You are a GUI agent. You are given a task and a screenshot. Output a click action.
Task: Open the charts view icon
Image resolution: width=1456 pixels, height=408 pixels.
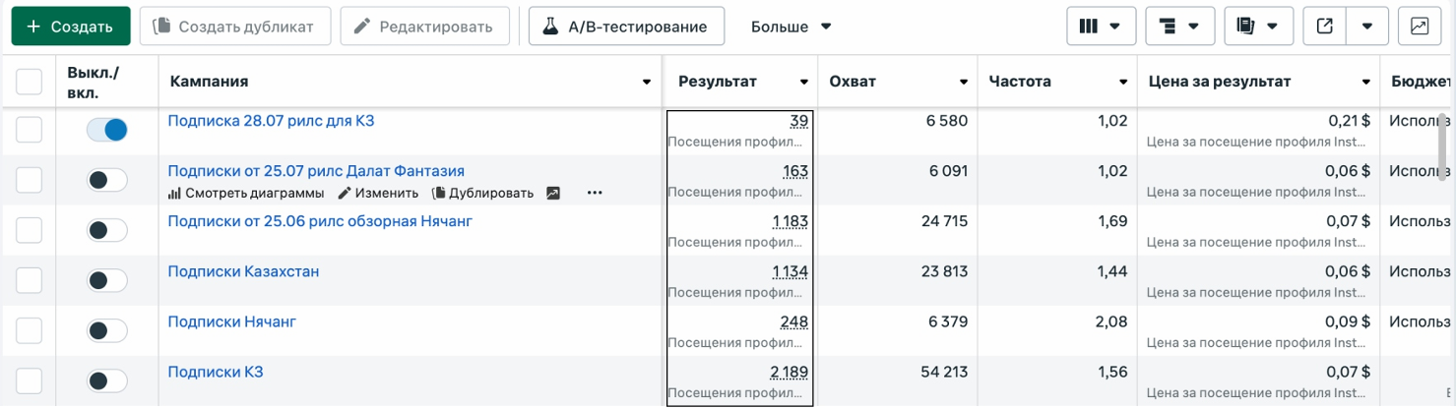[x=1419, y=27]
